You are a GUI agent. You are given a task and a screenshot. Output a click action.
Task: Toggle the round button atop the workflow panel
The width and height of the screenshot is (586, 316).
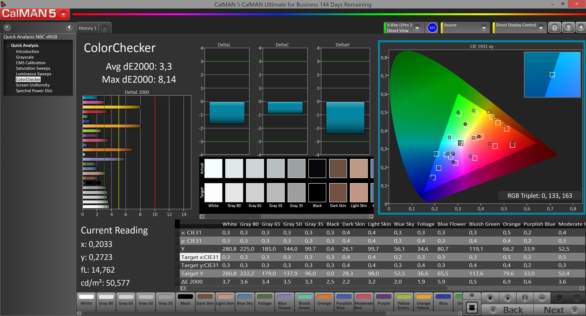[7, 27]
